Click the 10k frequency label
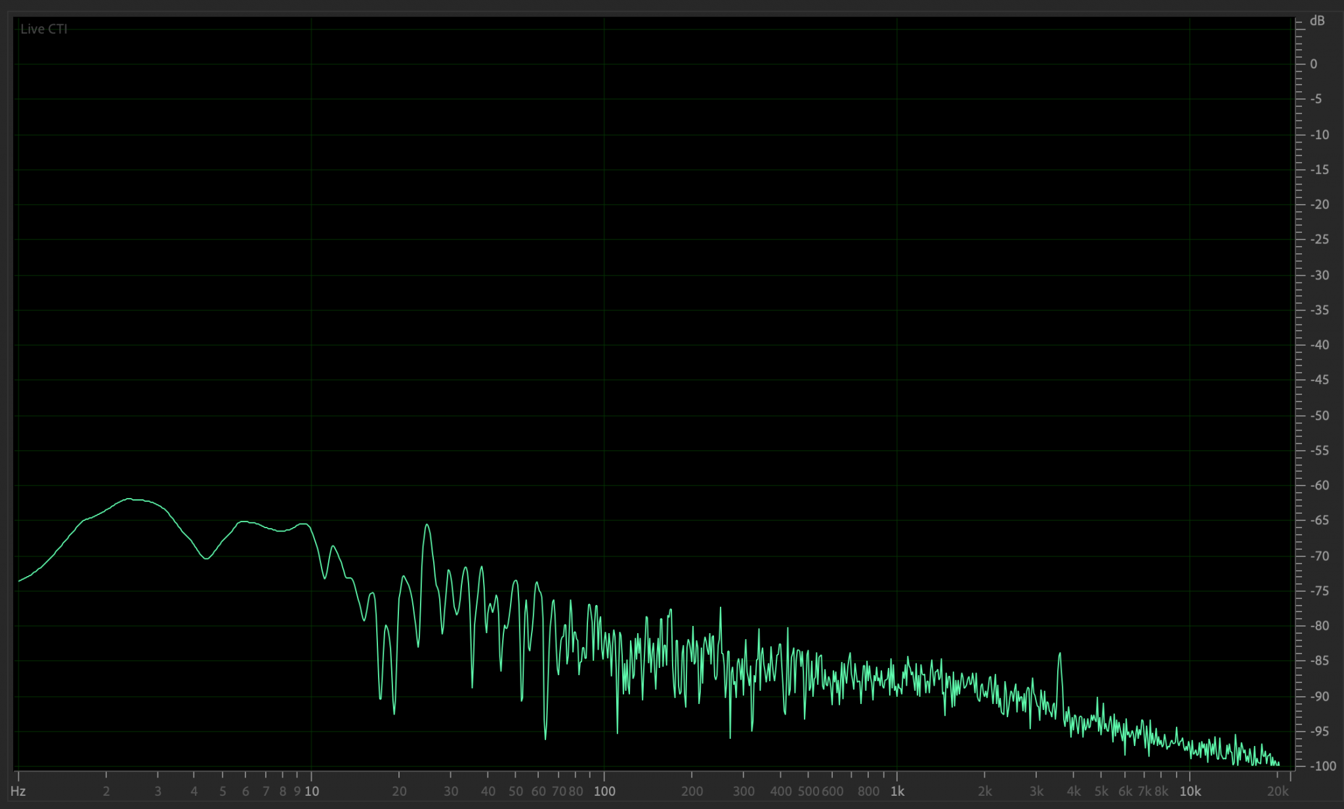Image resolution: width=1344 pixels, height=809 pixels. [1190, 791]
